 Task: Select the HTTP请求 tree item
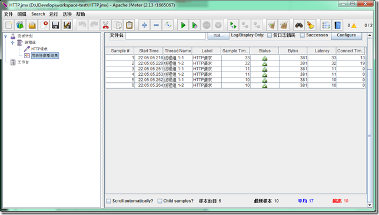pos(39,49)
